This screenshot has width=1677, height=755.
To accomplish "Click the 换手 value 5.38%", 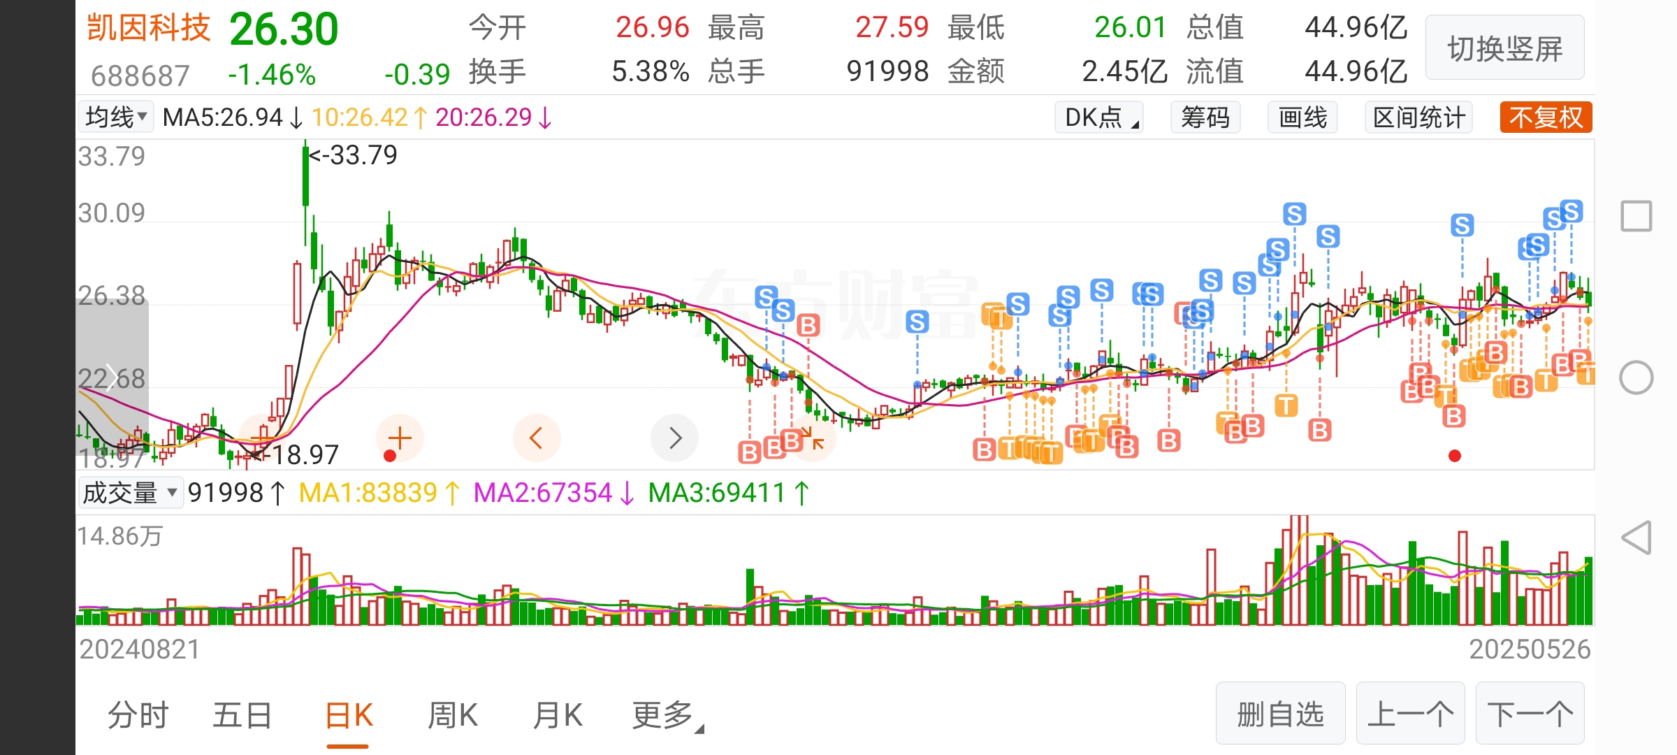I will click(651, 71).
